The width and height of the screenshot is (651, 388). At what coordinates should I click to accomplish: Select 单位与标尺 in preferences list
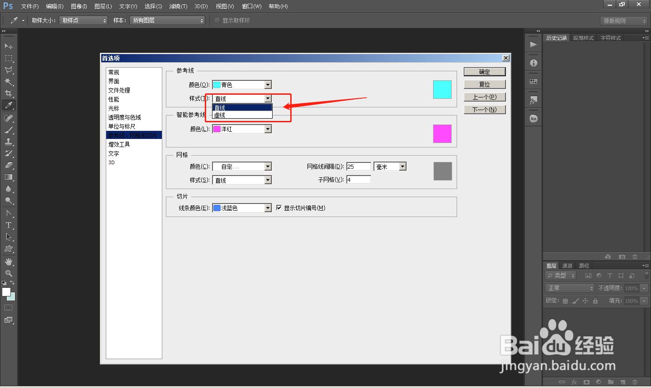(x=134, y=126)
